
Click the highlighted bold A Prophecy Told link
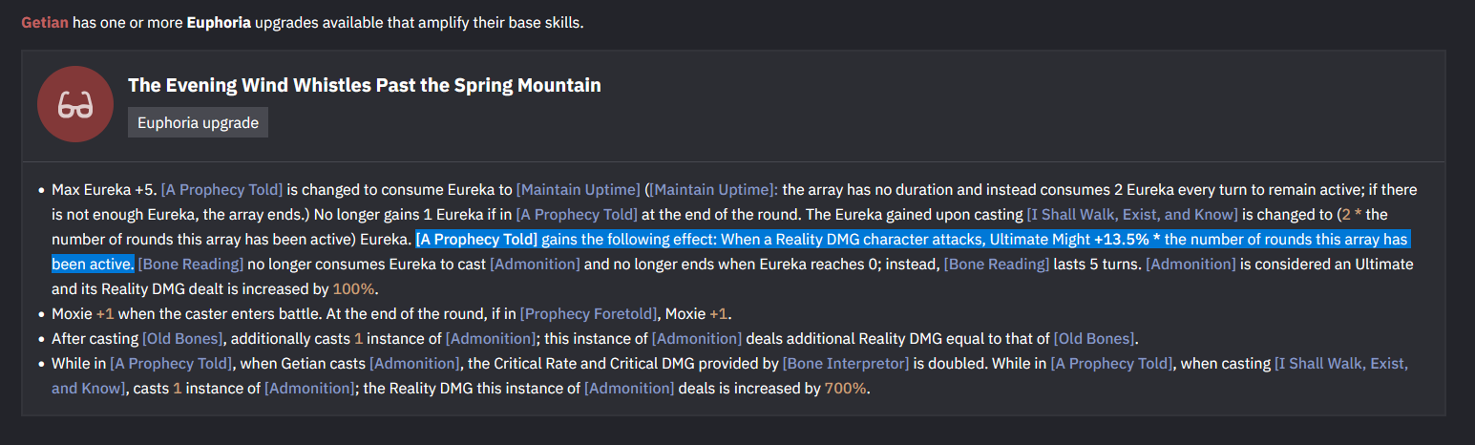[477, 239]
